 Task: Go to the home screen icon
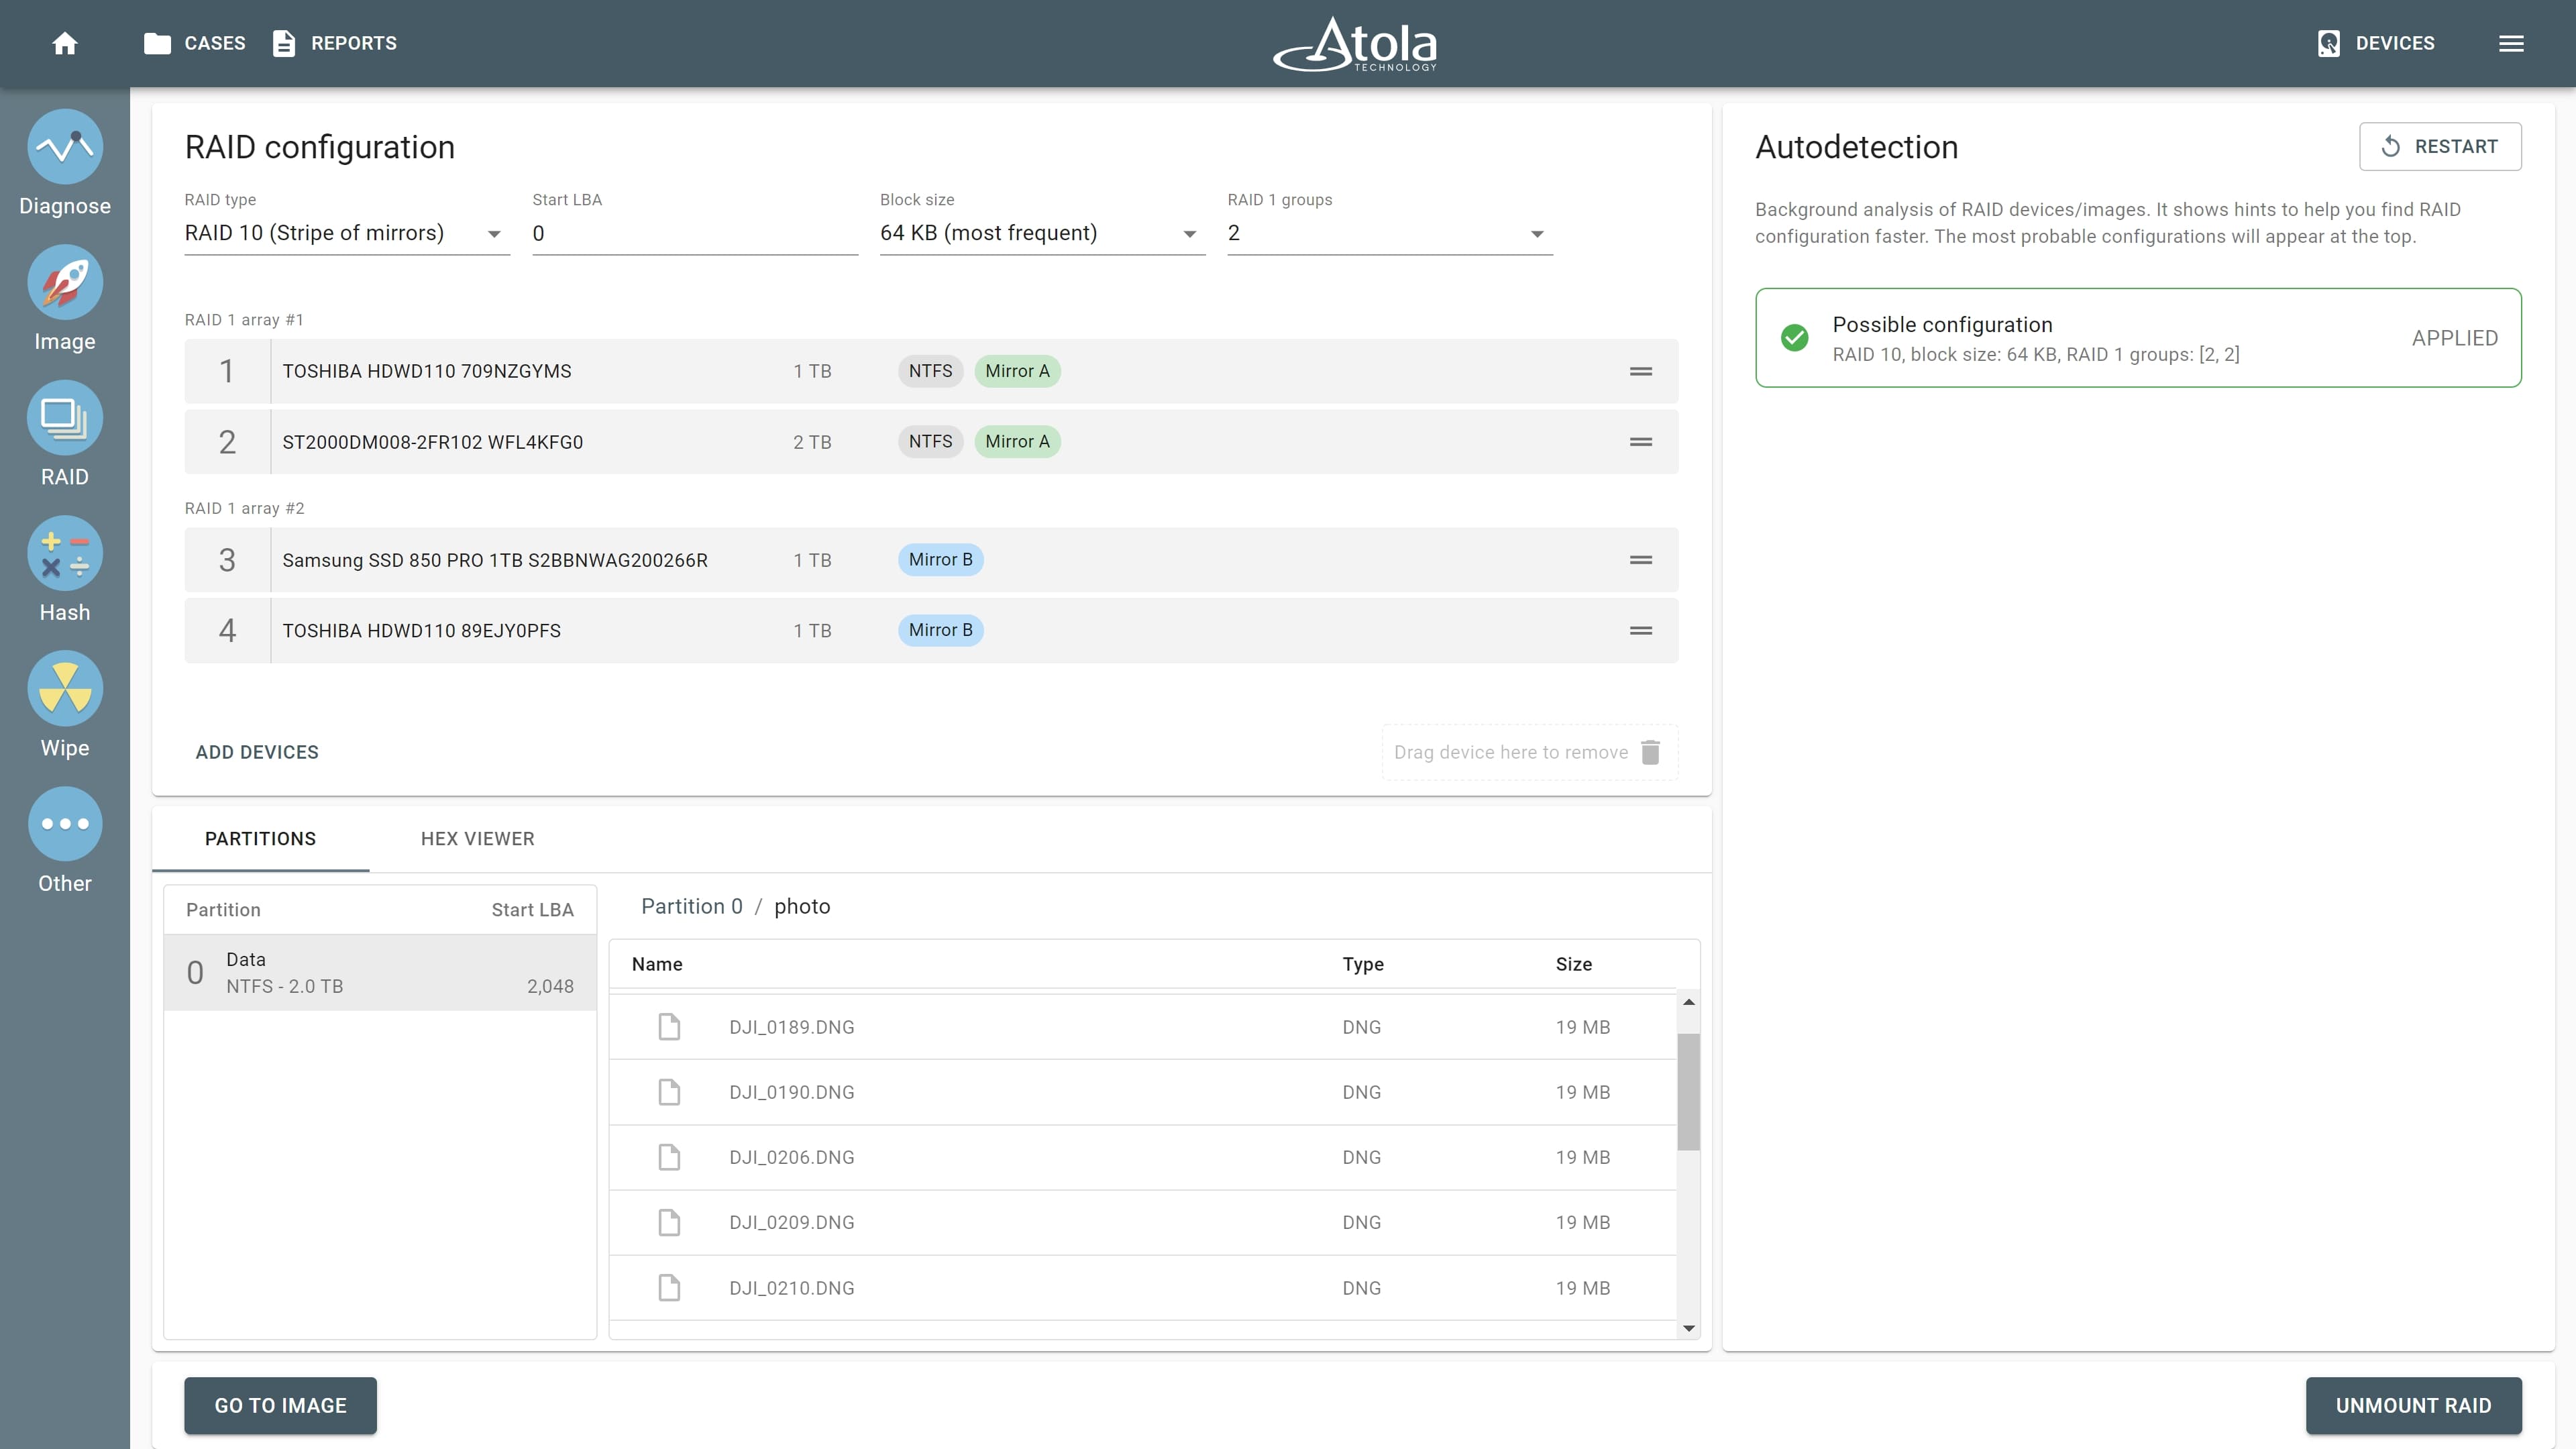coord(65,43)
